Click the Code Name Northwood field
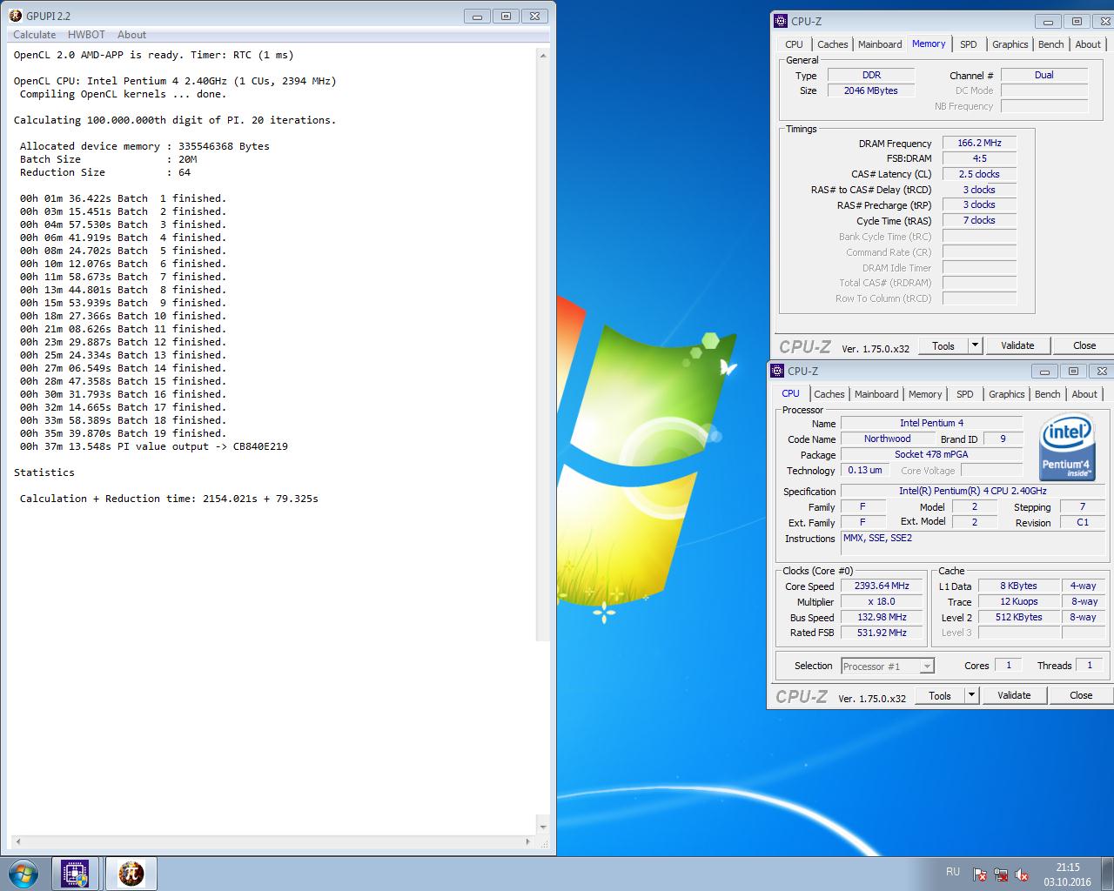This screenshot has height=891, width=1114. tap(887, 439)
